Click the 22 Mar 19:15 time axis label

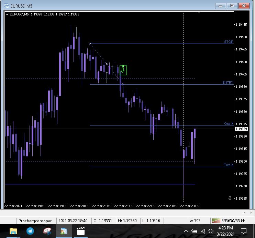pos(36,206)
